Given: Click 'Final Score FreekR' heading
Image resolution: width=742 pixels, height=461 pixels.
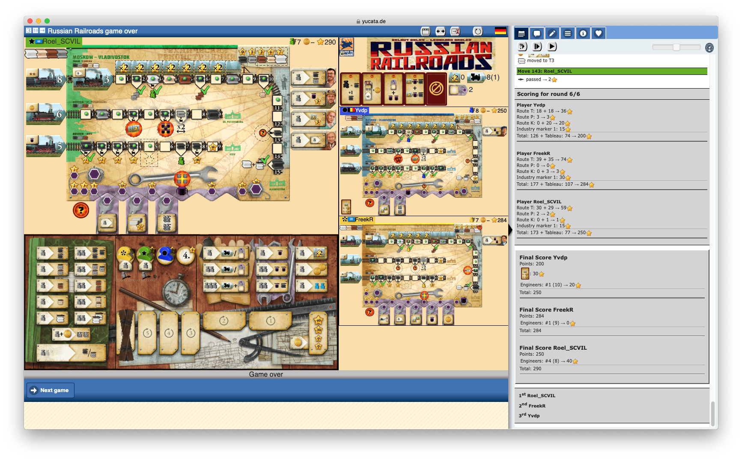Looking at the screenshot, I should pos(546,309).
